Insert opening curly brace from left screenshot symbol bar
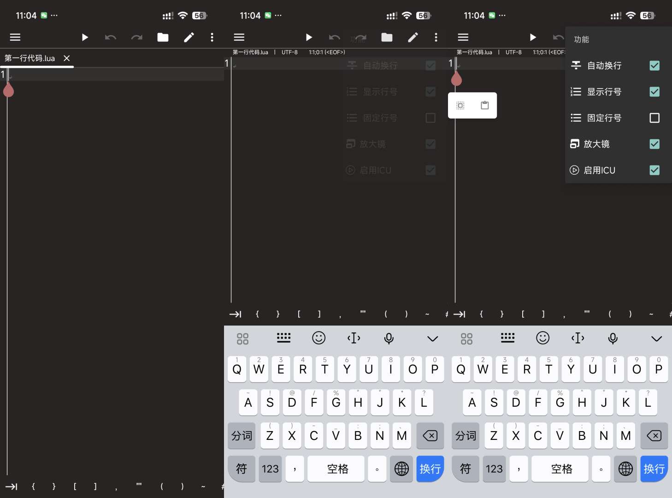Screen dimensions: 672x498 tap(33, 486)
